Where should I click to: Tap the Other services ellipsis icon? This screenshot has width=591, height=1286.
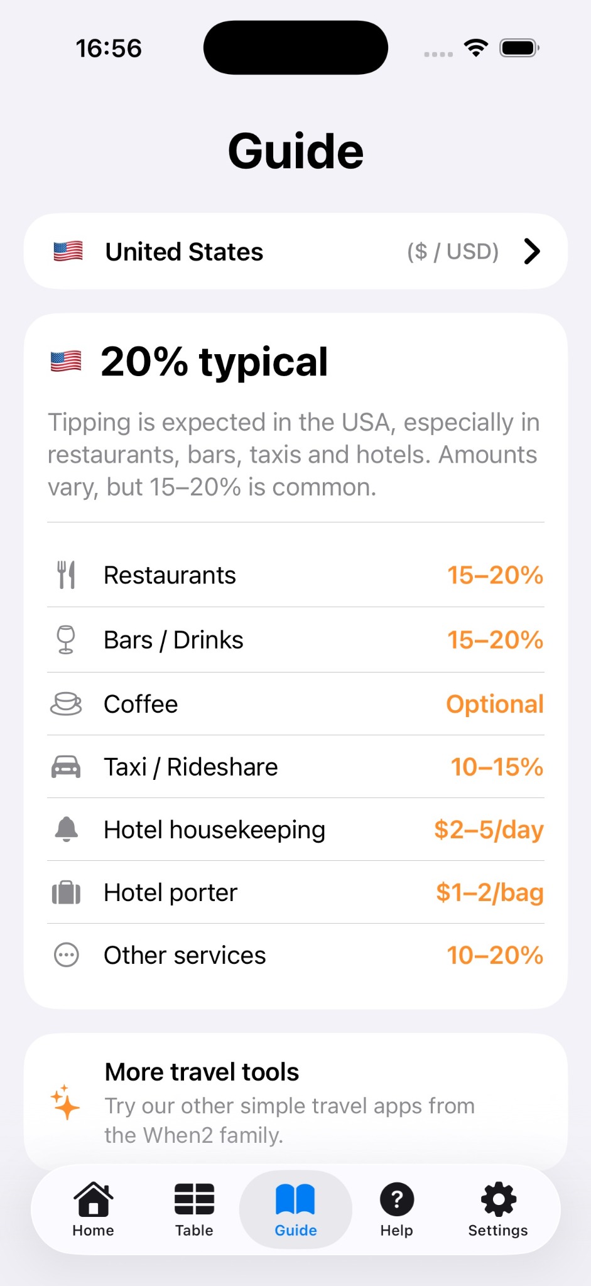coord(66,955)
